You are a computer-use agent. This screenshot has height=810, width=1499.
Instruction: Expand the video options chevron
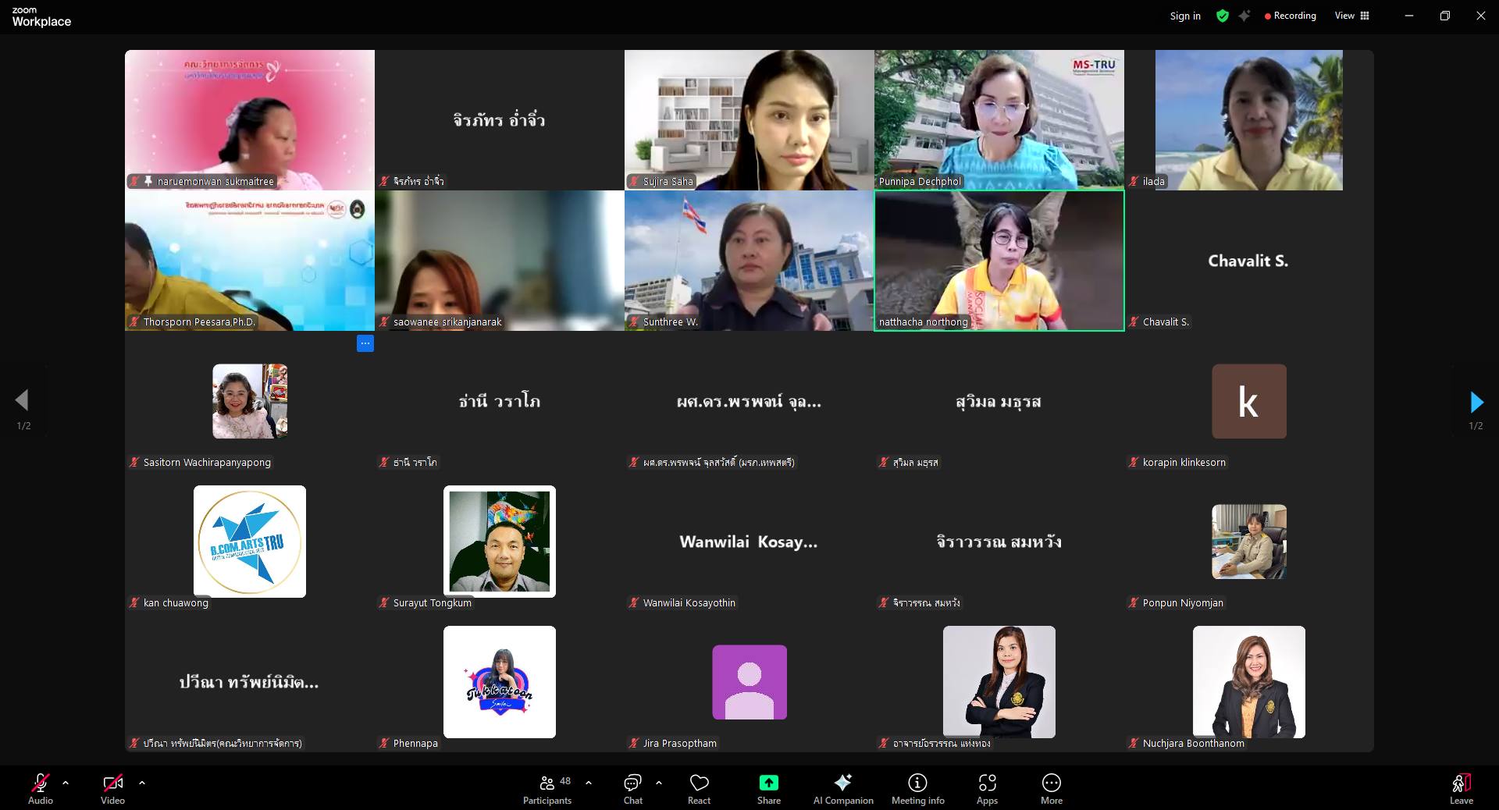(142, 782)
